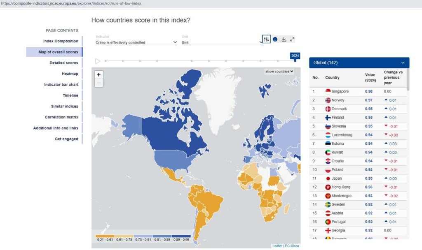Click the Norway flag icon

coord(328,100)
